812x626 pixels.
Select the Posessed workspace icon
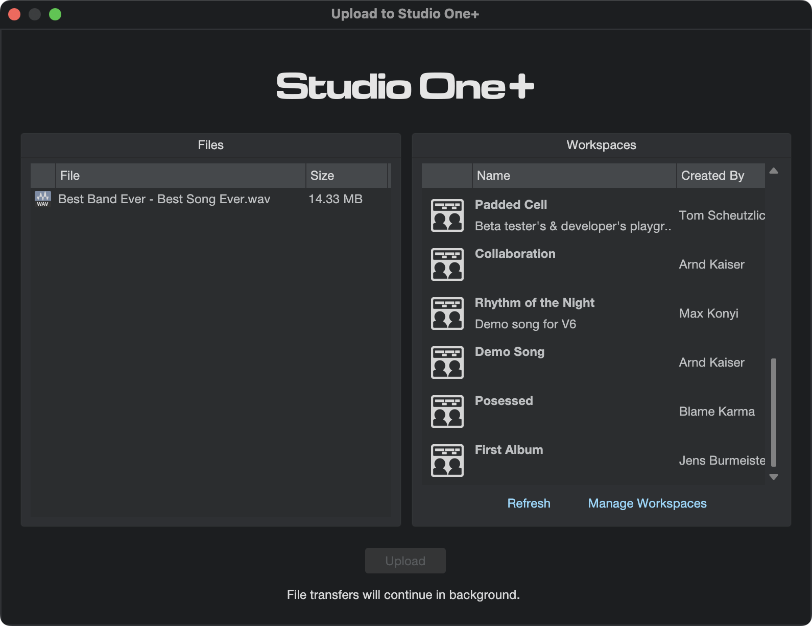click(x=447, y=412)
